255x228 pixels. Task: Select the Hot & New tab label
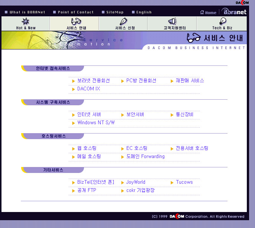coord(26,28)
